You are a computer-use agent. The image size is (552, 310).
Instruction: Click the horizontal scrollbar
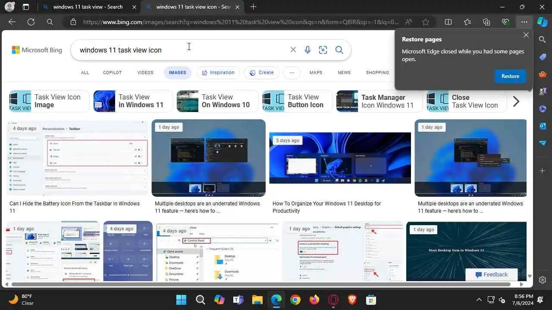(x=261, y=284)
